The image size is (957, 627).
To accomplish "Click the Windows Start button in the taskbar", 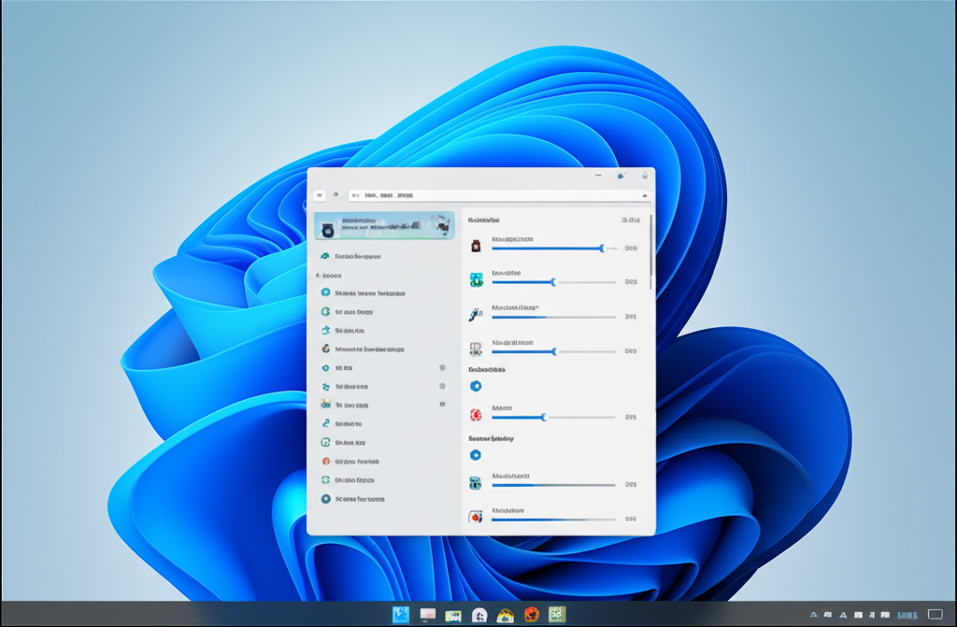I will point(402,614).
